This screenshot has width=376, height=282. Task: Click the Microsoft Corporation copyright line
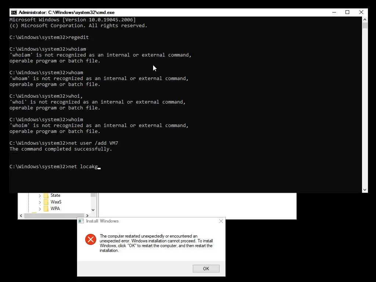(x=79, y=25)
